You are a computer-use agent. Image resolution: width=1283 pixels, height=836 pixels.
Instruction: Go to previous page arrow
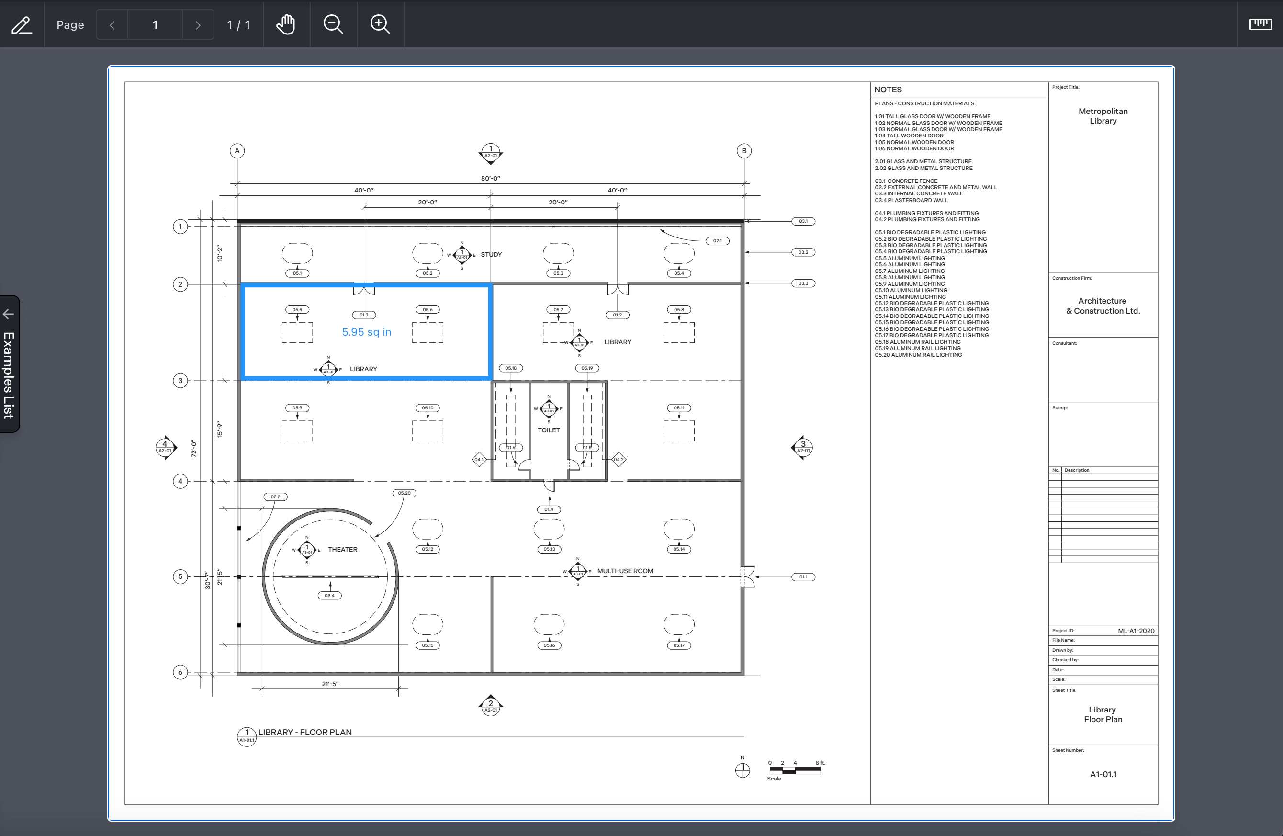pos(112,25)
